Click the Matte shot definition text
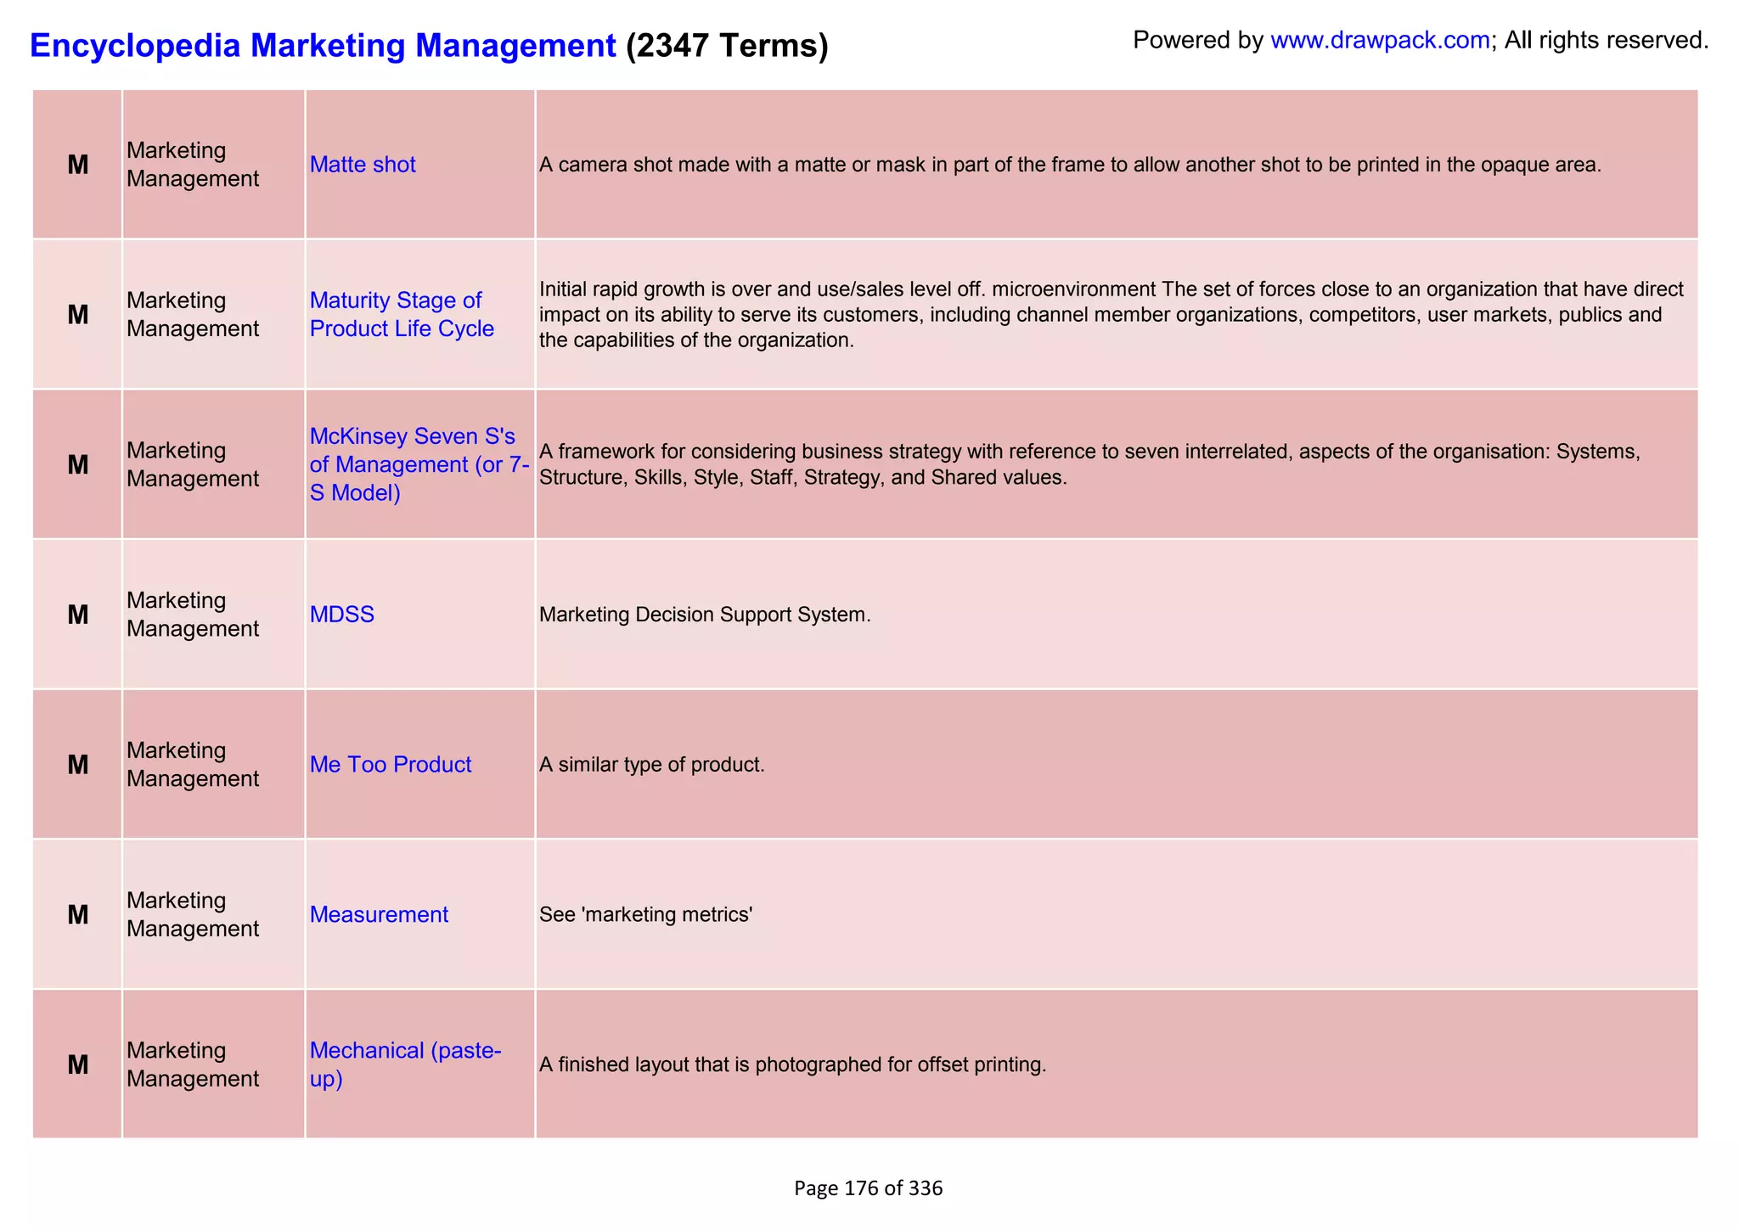The width and height of the screenshot is (1739, 1230). [1070, 165]
